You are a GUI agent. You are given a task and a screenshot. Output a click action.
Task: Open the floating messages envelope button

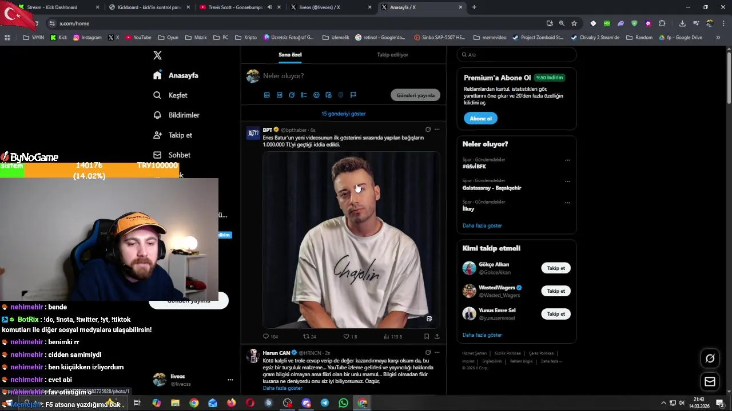click(x=710, y=381)
